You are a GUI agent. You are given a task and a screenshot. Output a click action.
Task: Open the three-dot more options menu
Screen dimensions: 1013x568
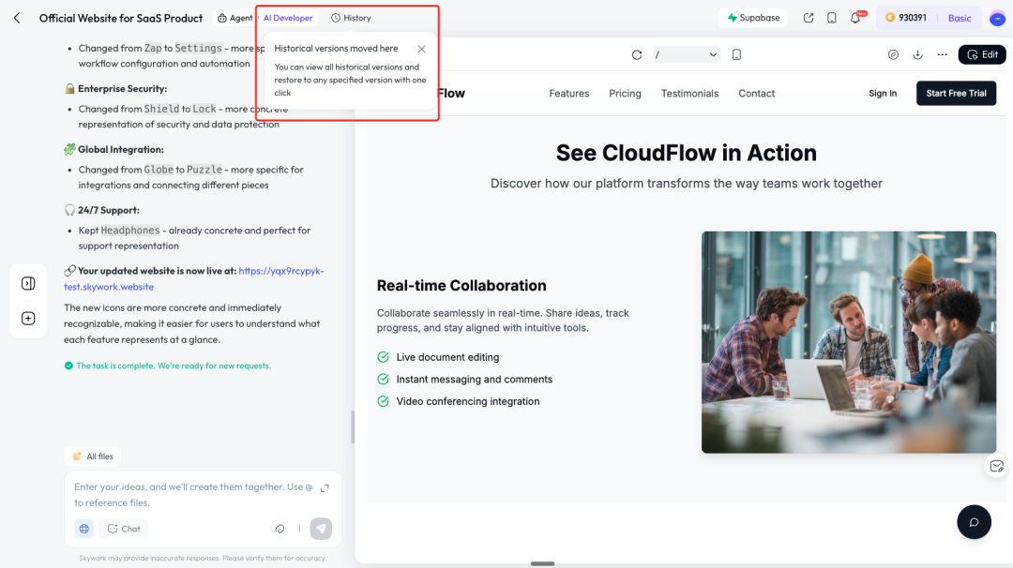[x=943, y=55]
